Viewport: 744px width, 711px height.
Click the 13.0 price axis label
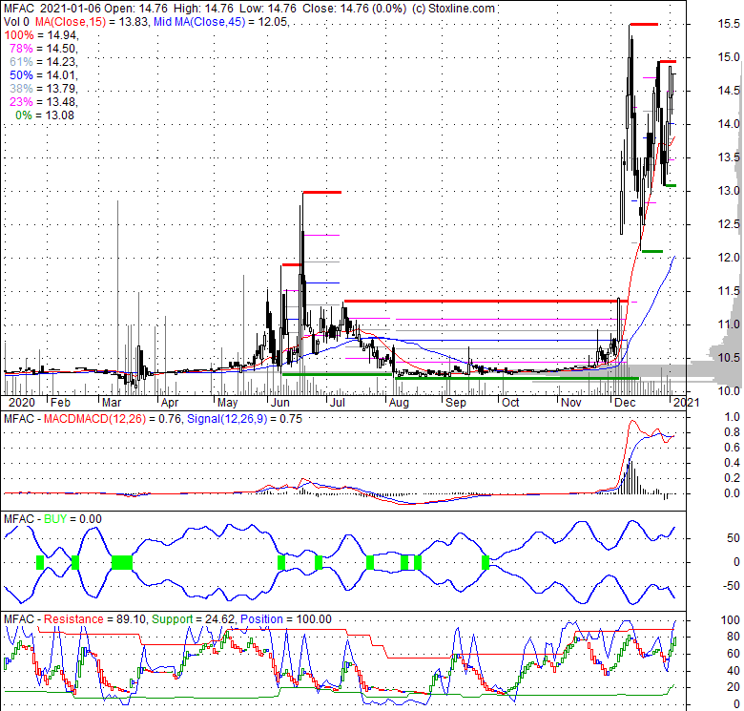[x=729, y=191]
